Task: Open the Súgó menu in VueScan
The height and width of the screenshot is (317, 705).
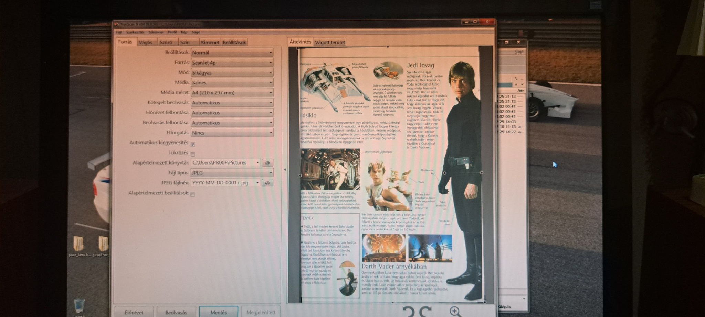Action: click(x=196, y=32)
